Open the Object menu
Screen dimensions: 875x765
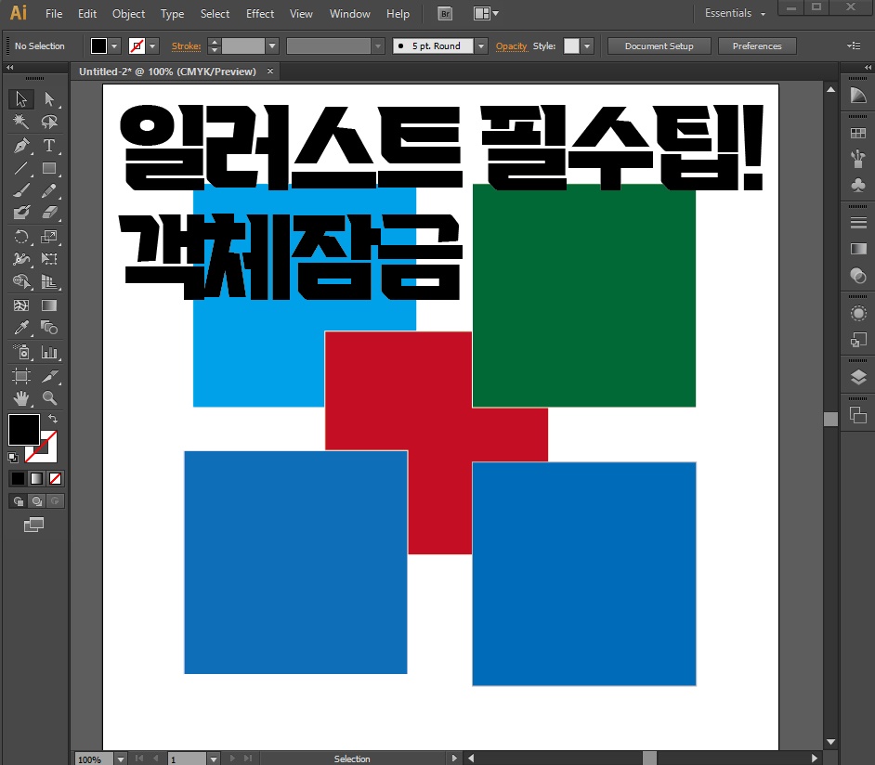tap(128, 14)
